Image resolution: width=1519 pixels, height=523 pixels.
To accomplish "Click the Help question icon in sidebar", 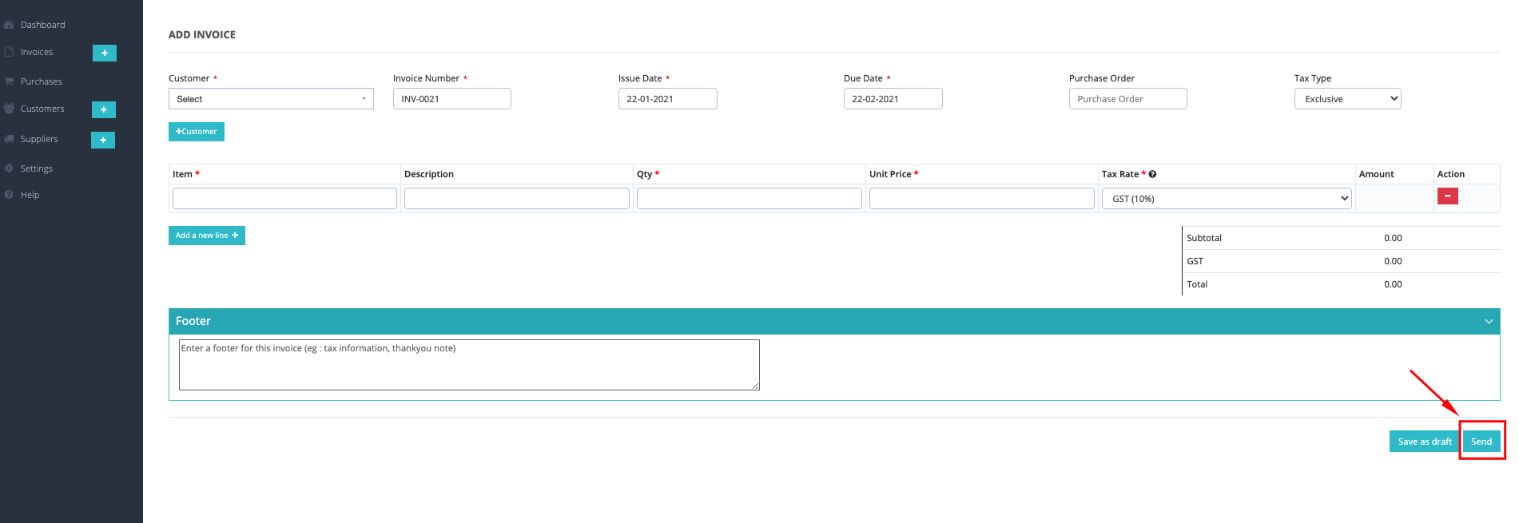I will click(9, 195).
